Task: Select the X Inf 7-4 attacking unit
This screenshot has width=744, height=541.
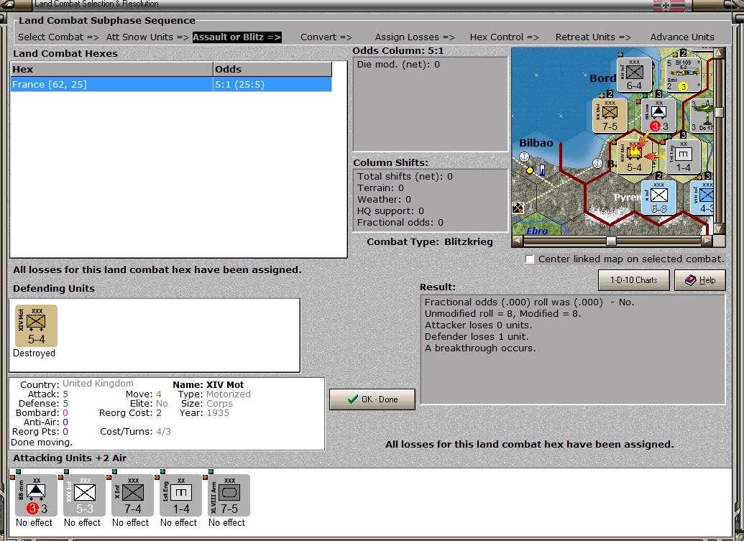Action: pyautogui.click(x=132, y=496)
